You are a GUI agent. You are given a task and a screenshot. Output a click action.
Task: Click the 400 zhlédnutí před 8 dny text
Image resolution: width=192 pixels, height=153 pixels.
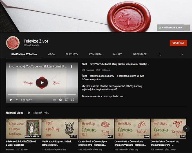point(90,150)
